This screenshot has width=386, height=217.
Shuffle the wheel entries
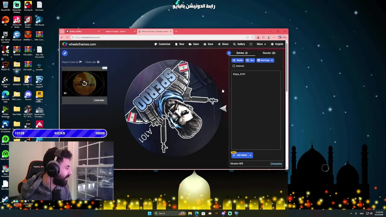[238, 60]
